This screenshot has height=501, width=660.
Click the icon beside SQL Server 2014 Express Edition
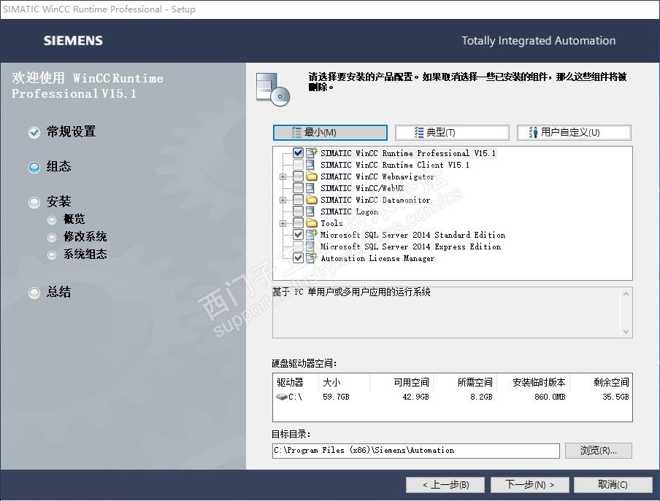310,246
